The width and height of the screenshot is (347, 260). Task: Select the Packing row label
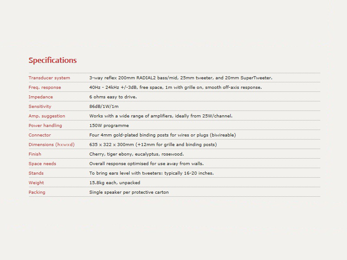click(x=37, y=192)
